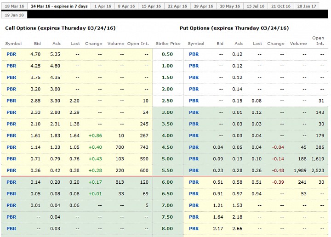331x237 pixels.
Task: Select the 6.00 strike price cell
Action: point(167,182)
